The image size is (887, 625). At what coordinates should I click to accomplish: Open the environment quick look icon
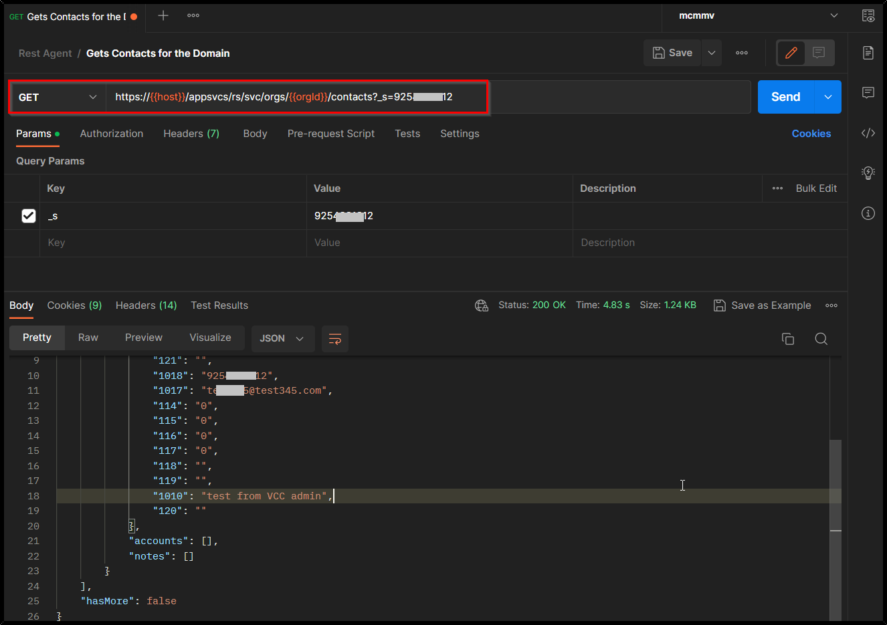coord(868,16)
